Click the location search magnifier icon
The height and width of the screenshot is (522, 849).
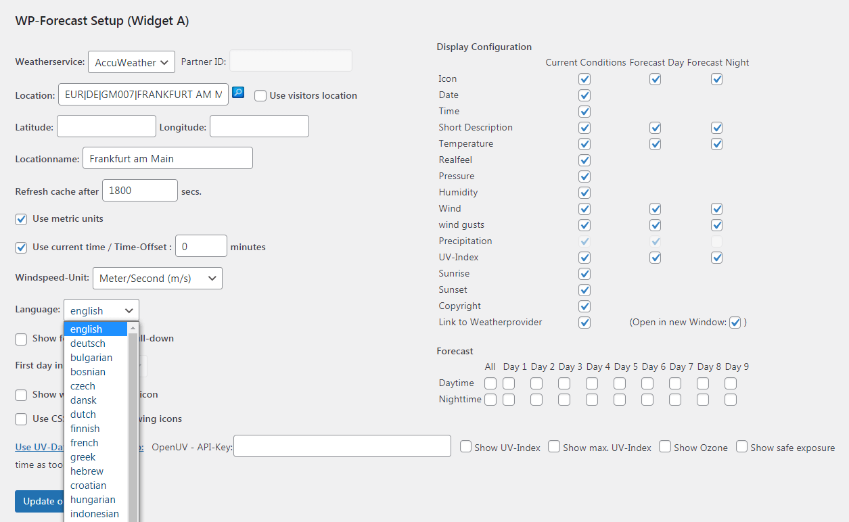point(237,93)
